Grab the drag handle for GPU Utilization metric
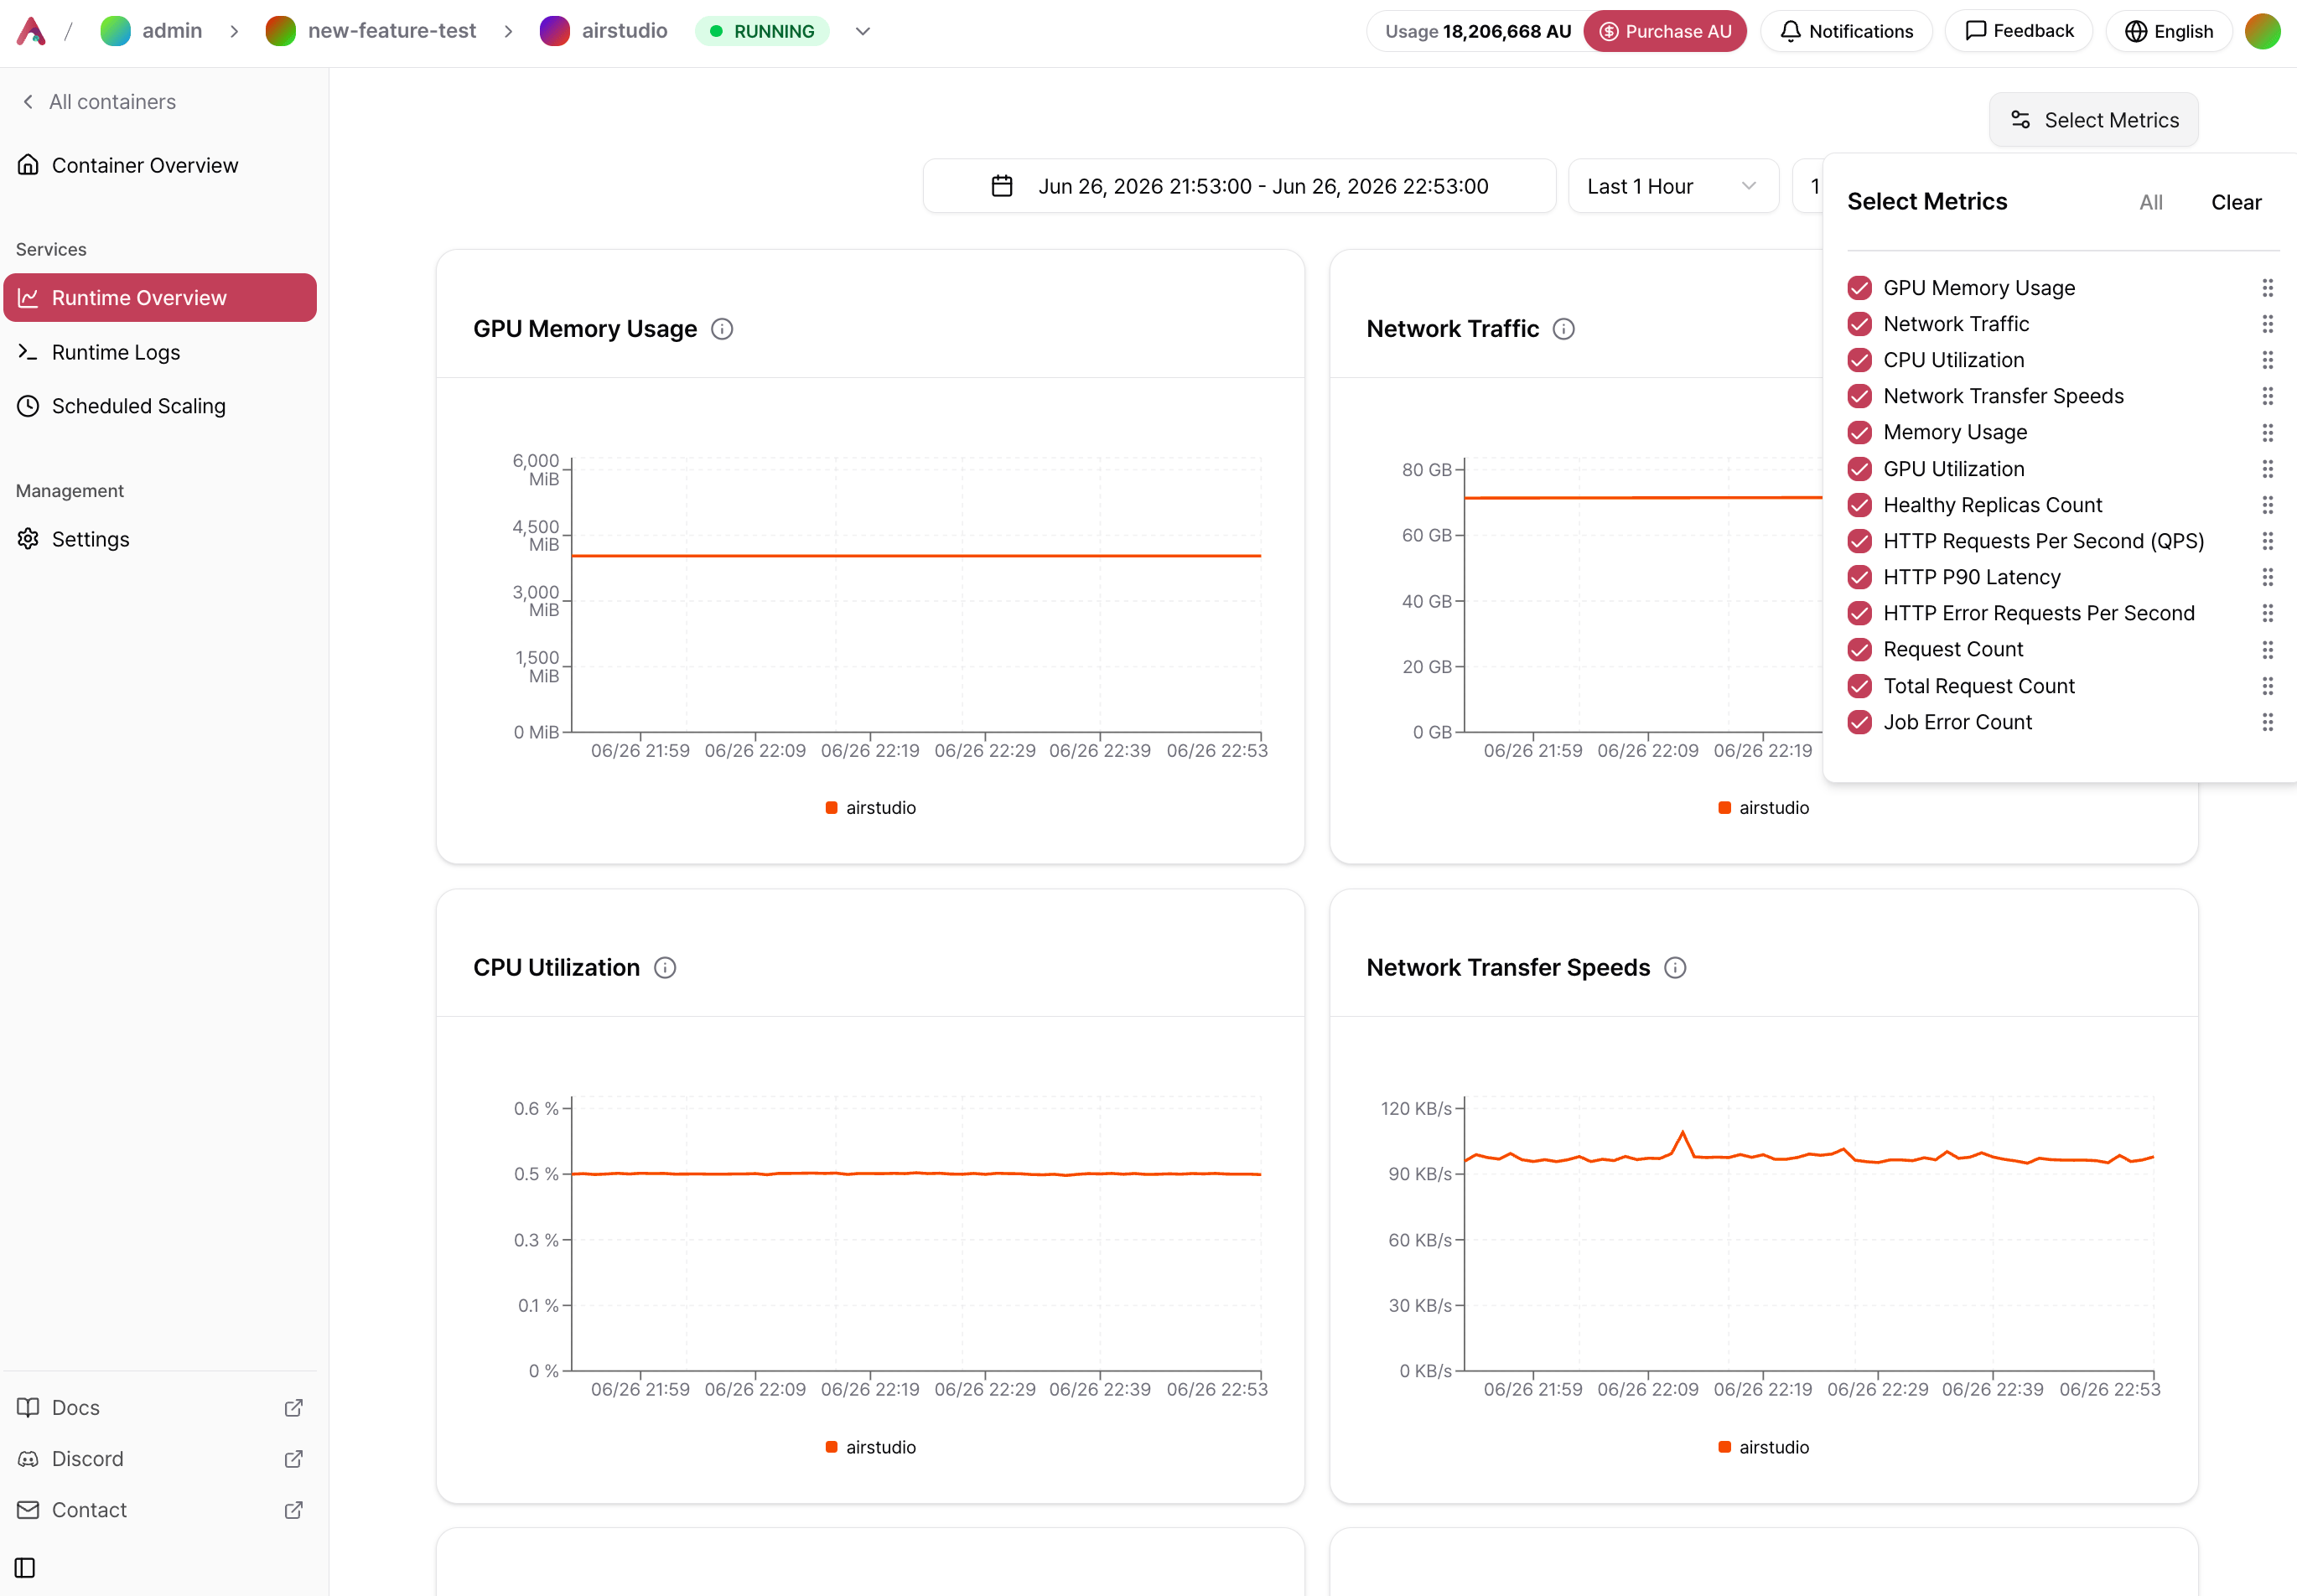 tap(2267, 469)
